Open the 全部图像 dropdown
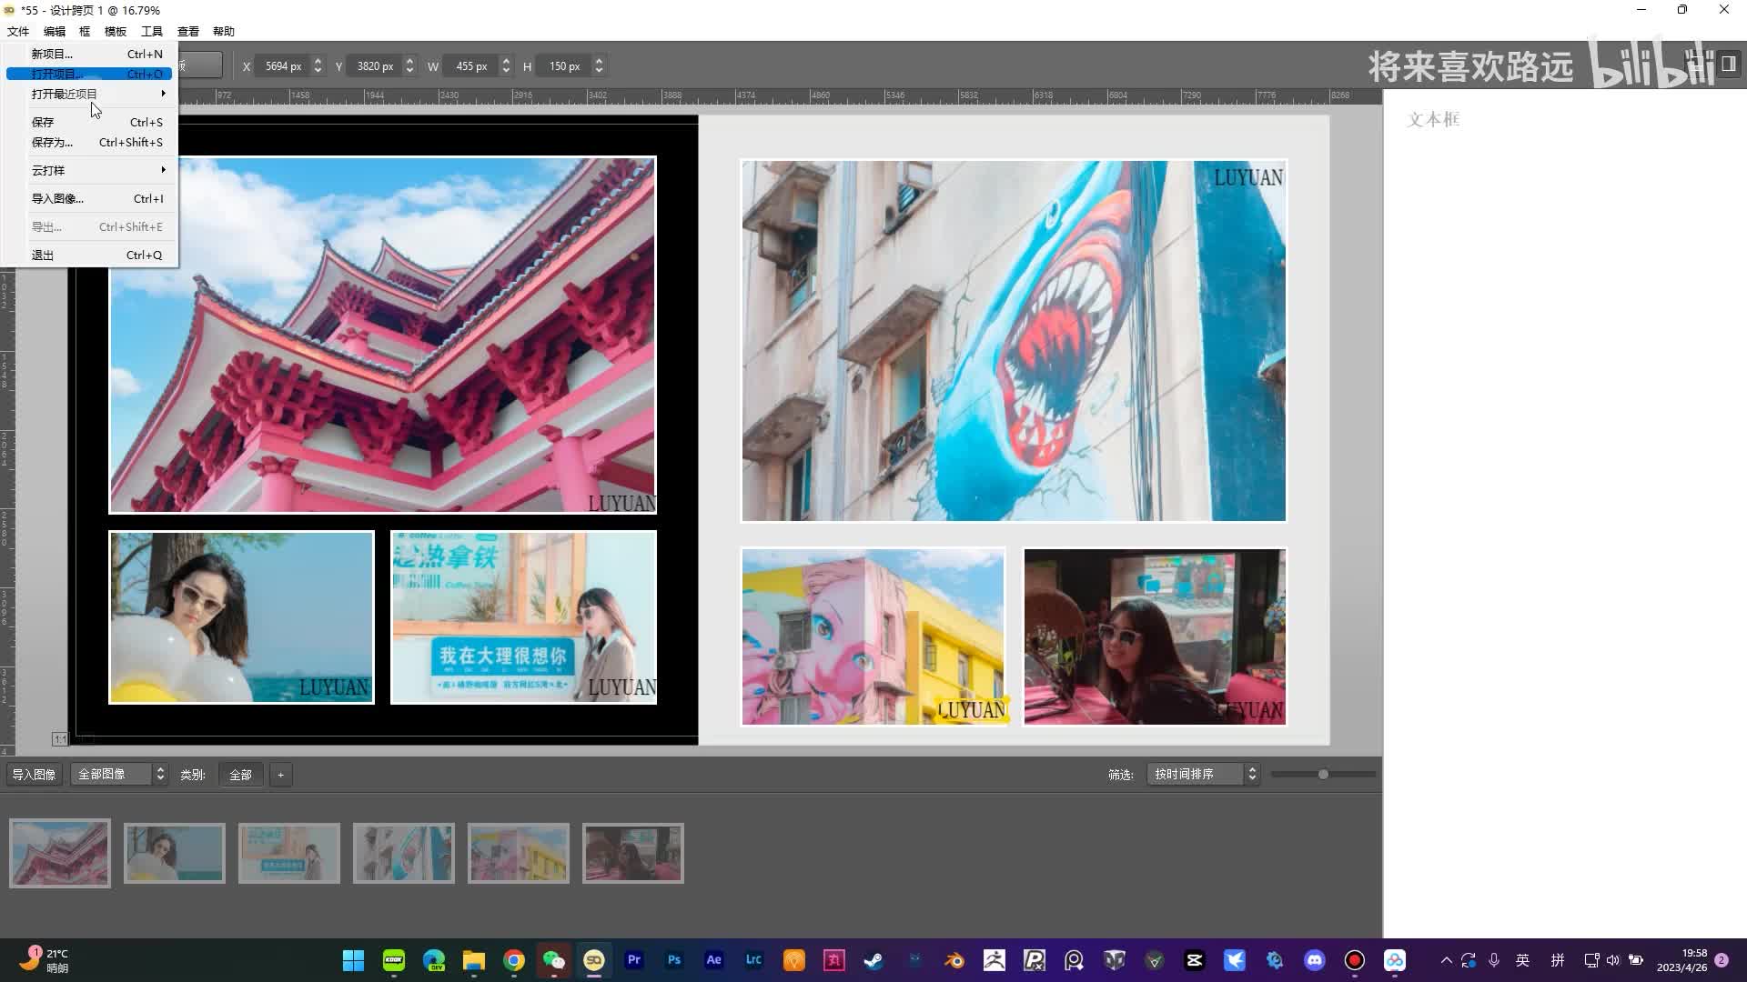 pyautogui.click(x=119, y=775)
